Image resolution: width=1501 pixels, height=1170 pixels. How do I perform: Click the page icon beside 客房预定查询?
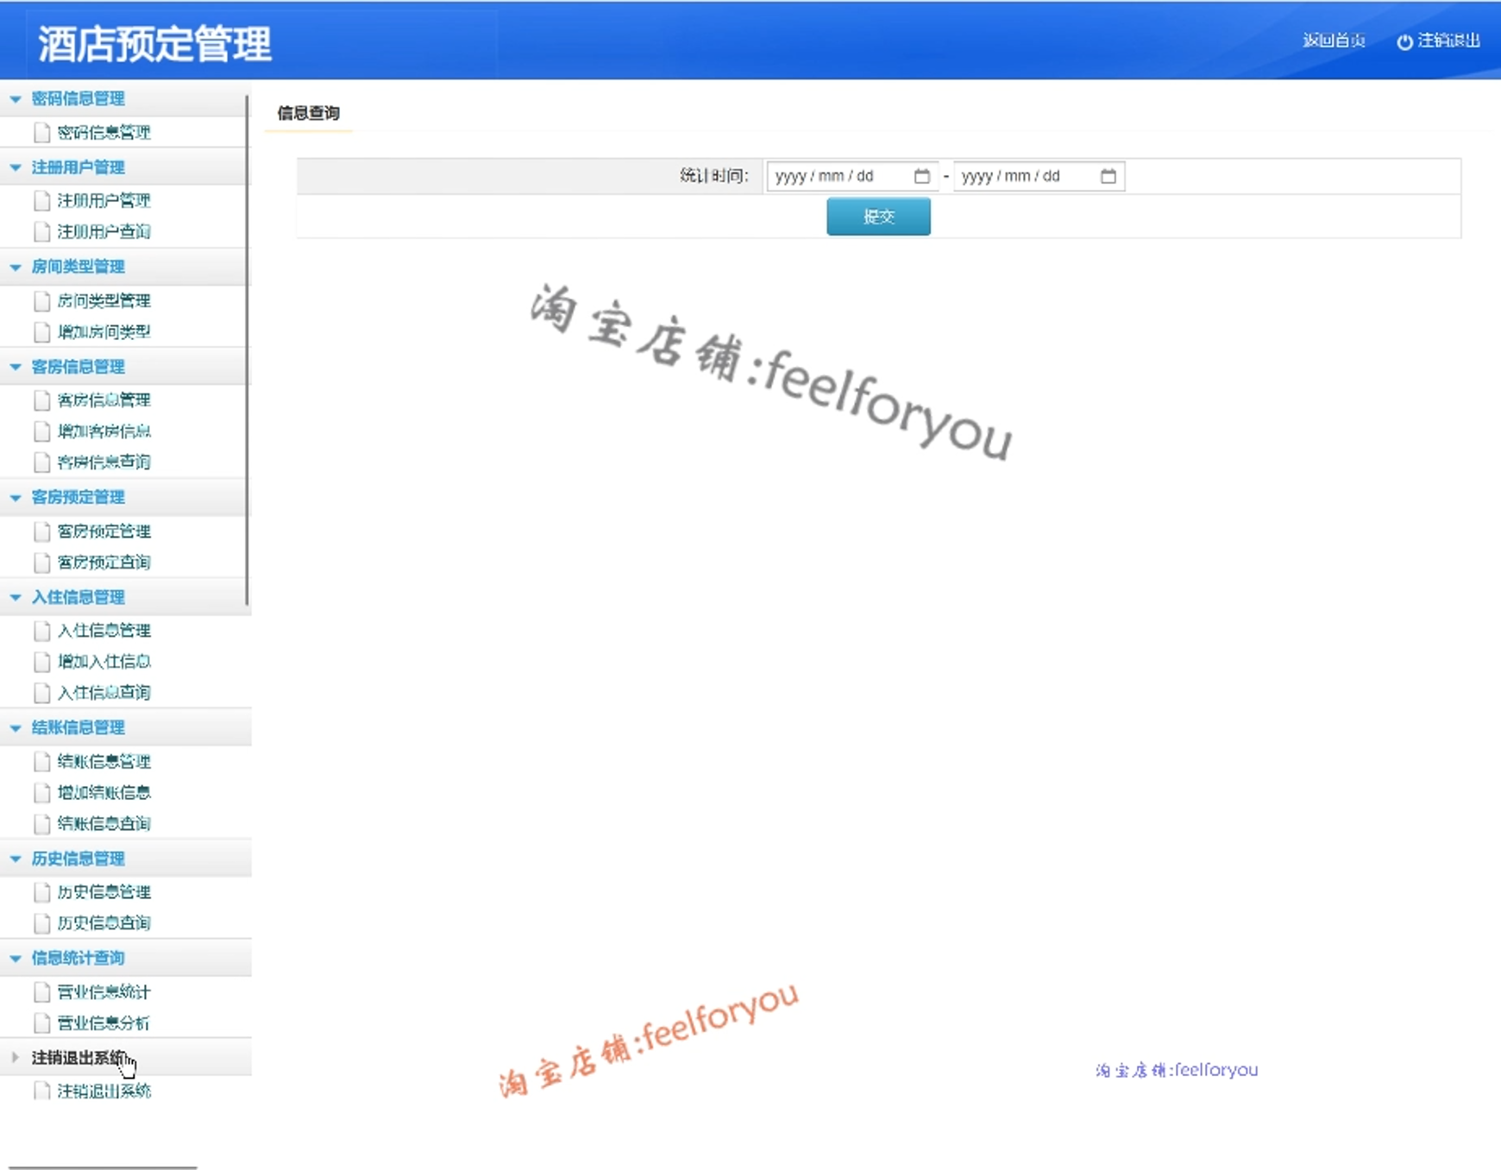(x=41, y=563)
